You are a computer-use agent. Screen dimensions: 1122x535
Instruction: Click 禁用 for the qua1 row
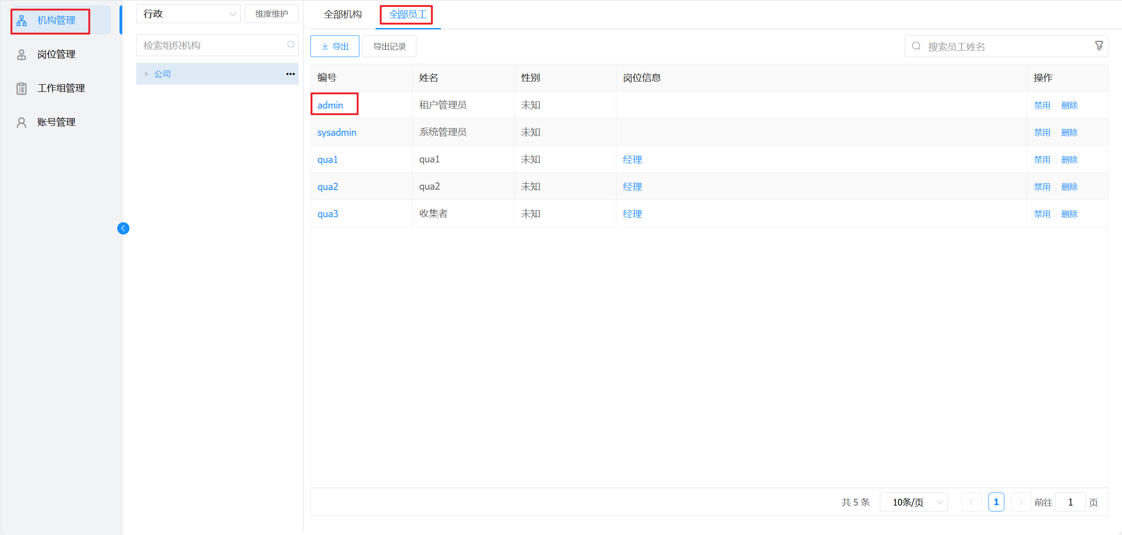[1042, 159]
